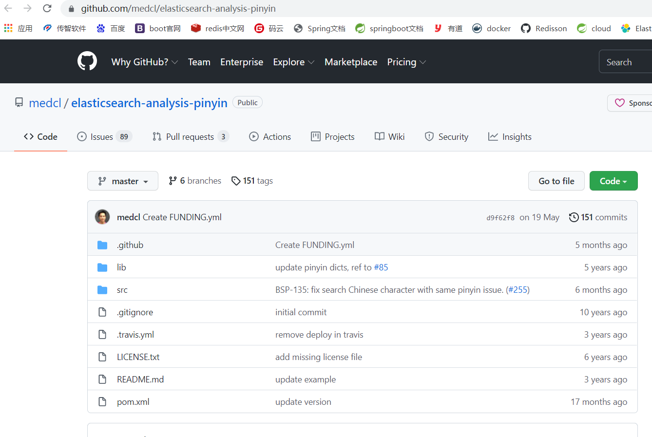Open commit hash d9f62f8
The width and height of the screenshot is (652, 437).
(x=500, y=218)
